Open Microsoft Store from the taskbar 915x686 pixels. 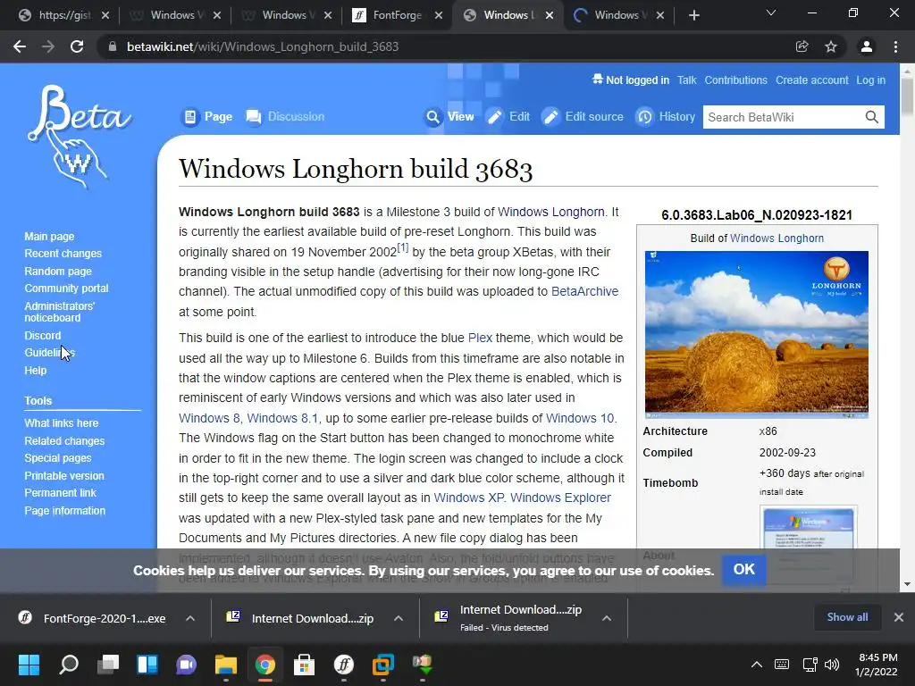(304, 665)
